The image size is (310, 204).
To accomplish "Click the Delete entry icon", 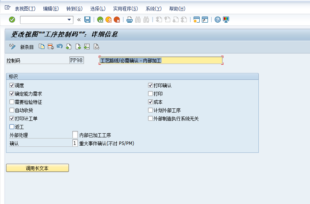I will [50, 47].
